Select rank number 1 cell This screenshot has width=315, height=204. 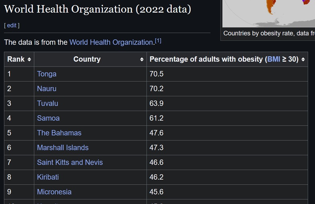pos(19,74)
